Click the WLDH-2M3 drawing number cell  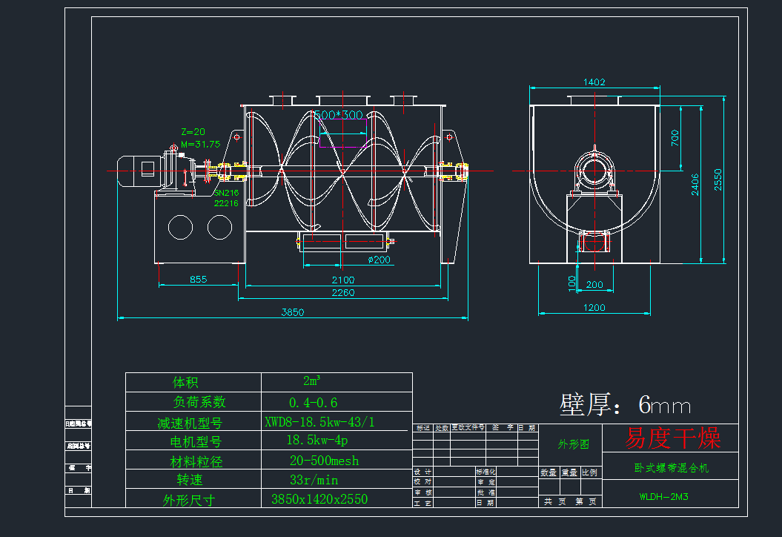tap(663, 497)
